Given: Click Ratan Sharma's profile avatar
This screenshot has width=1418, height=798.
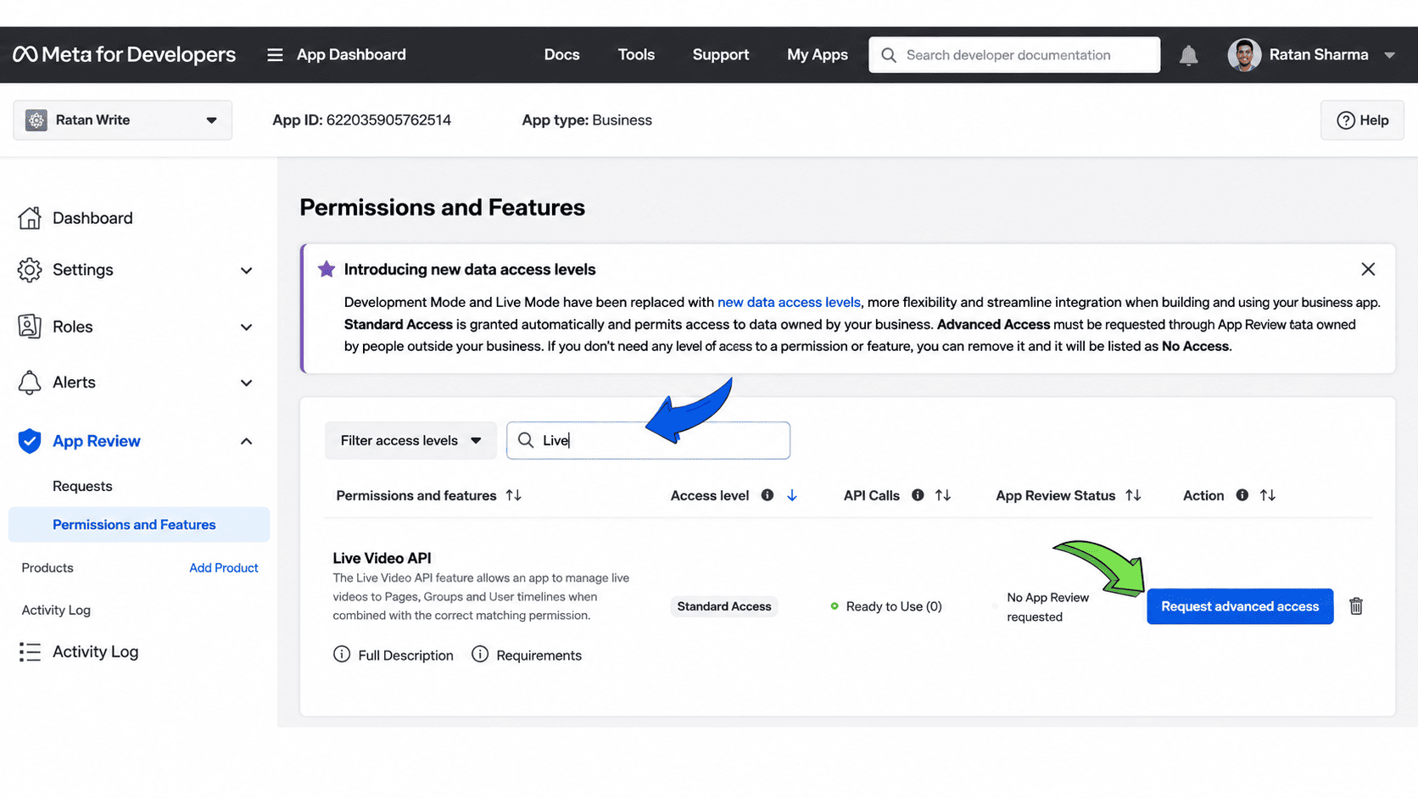Looking at the screenshot, I should click(1244, 55).
